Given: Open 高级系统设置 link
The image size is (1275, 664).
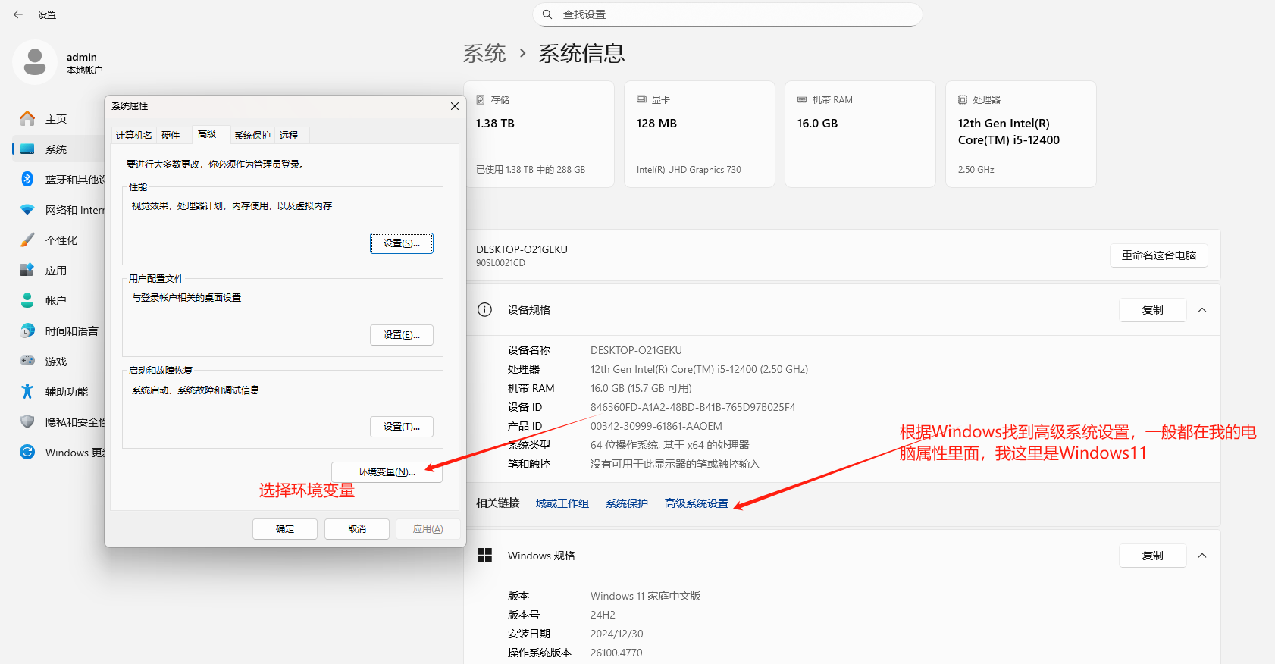Looking at the screenshot, I should (697, 503).
